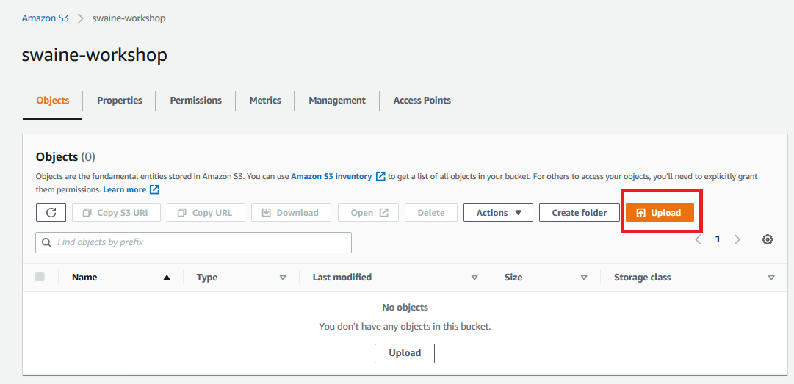Click the Type column header label
The height and width of the screenshot is (384, 794).
[x=206, y=278]
